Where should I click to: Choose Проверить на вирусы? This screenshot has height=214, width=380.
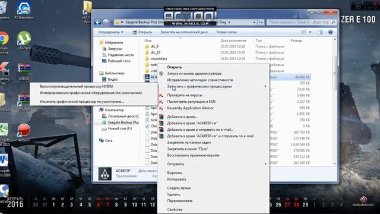(x=185, y=95)
